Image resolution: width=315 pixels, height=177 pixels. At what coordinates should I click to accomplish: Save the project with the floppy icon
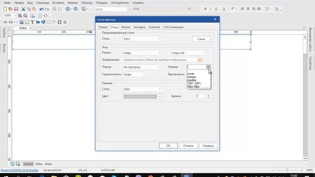[16, 9]
